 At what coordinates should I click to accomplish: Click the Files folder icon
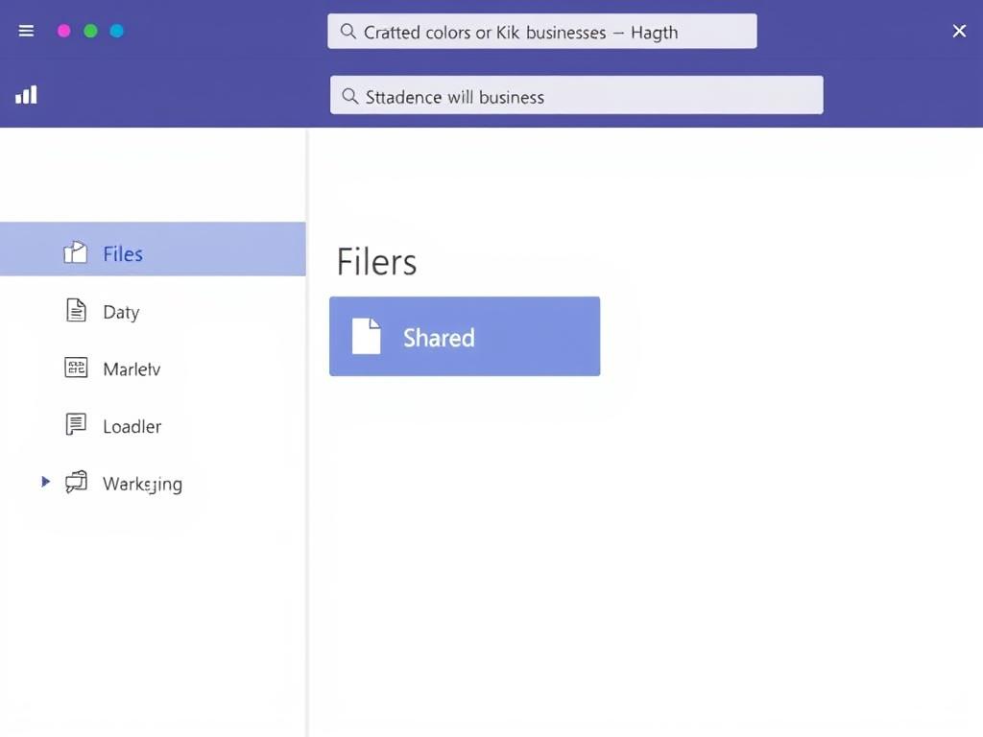[x=75, y=252]
